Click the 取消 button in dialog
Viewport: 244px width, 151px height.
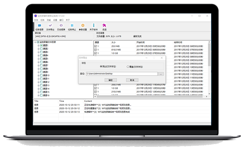(132, 80)
